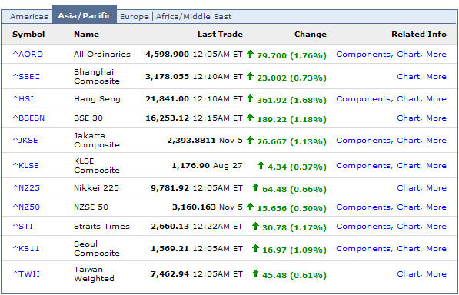View Components for Straits Times
The image size is (459, 295).
coord(363,227)
